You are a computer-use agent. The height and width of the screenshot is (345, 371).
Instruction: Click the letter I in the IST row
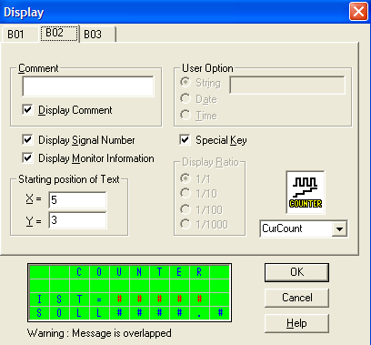(x=39, y=299)
